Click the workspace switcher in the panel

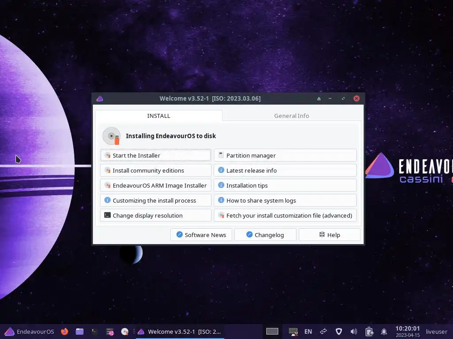click(272, 331)
